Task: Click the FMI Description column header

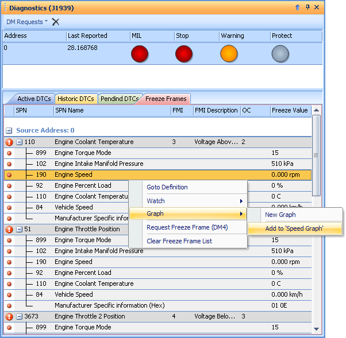Action: pos(215,110)
